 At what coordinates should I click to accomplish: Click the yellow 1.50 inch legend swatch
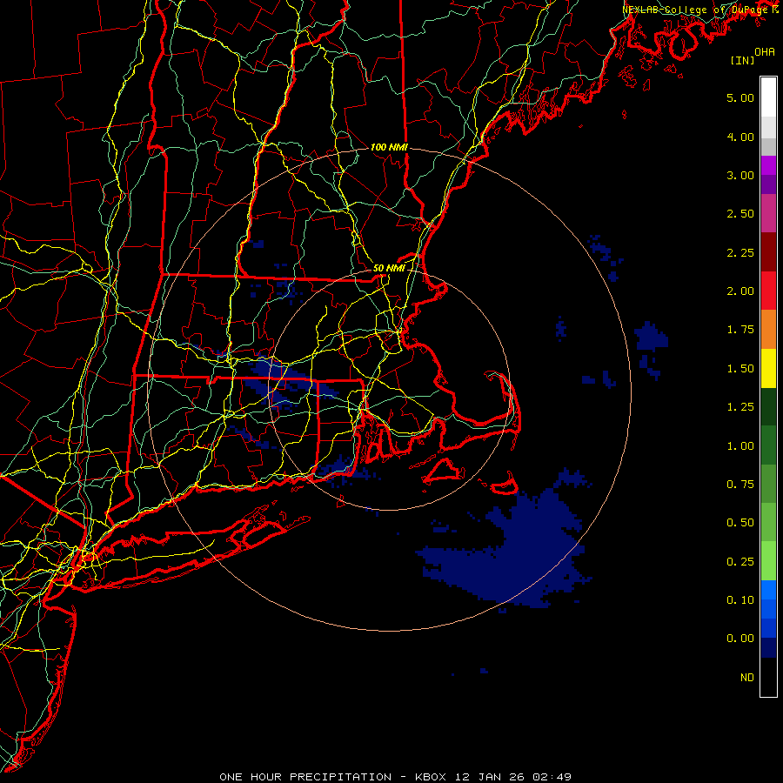pyautogui.click(x=768, y=368)
